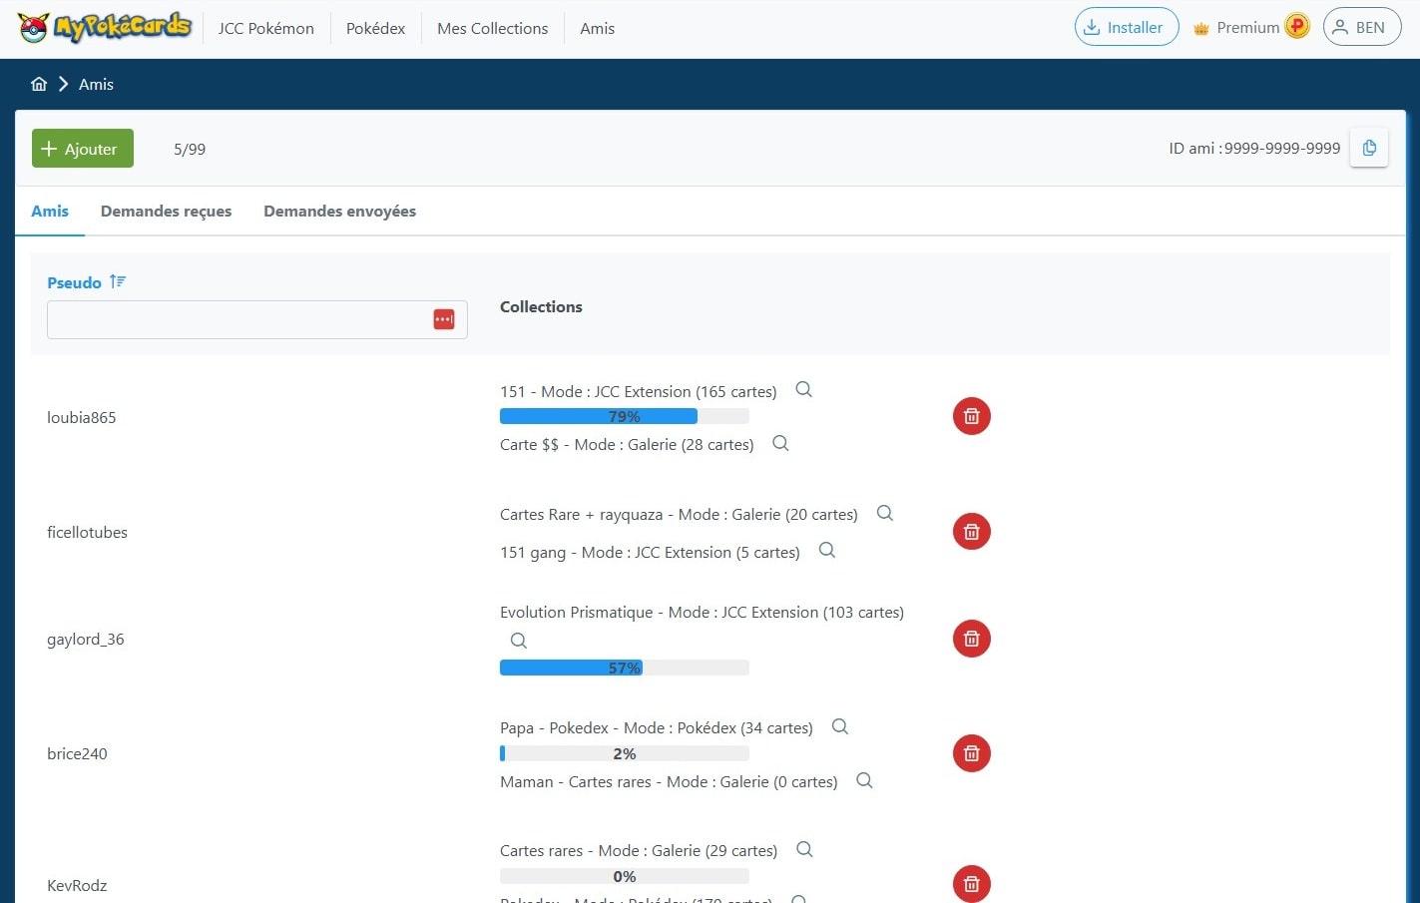This screenshot has width=1420, height=903.
Task: Click the Installer button
Action: pyautogui.click(x=1126, y=27)
